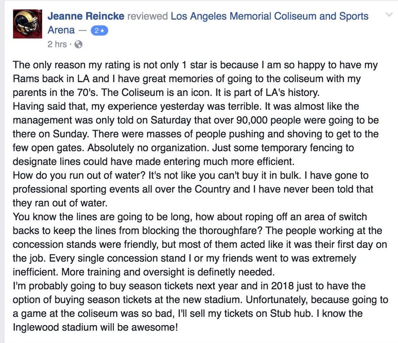
Task: Click the first line of the review text
Action: click(x=195, y=65)
